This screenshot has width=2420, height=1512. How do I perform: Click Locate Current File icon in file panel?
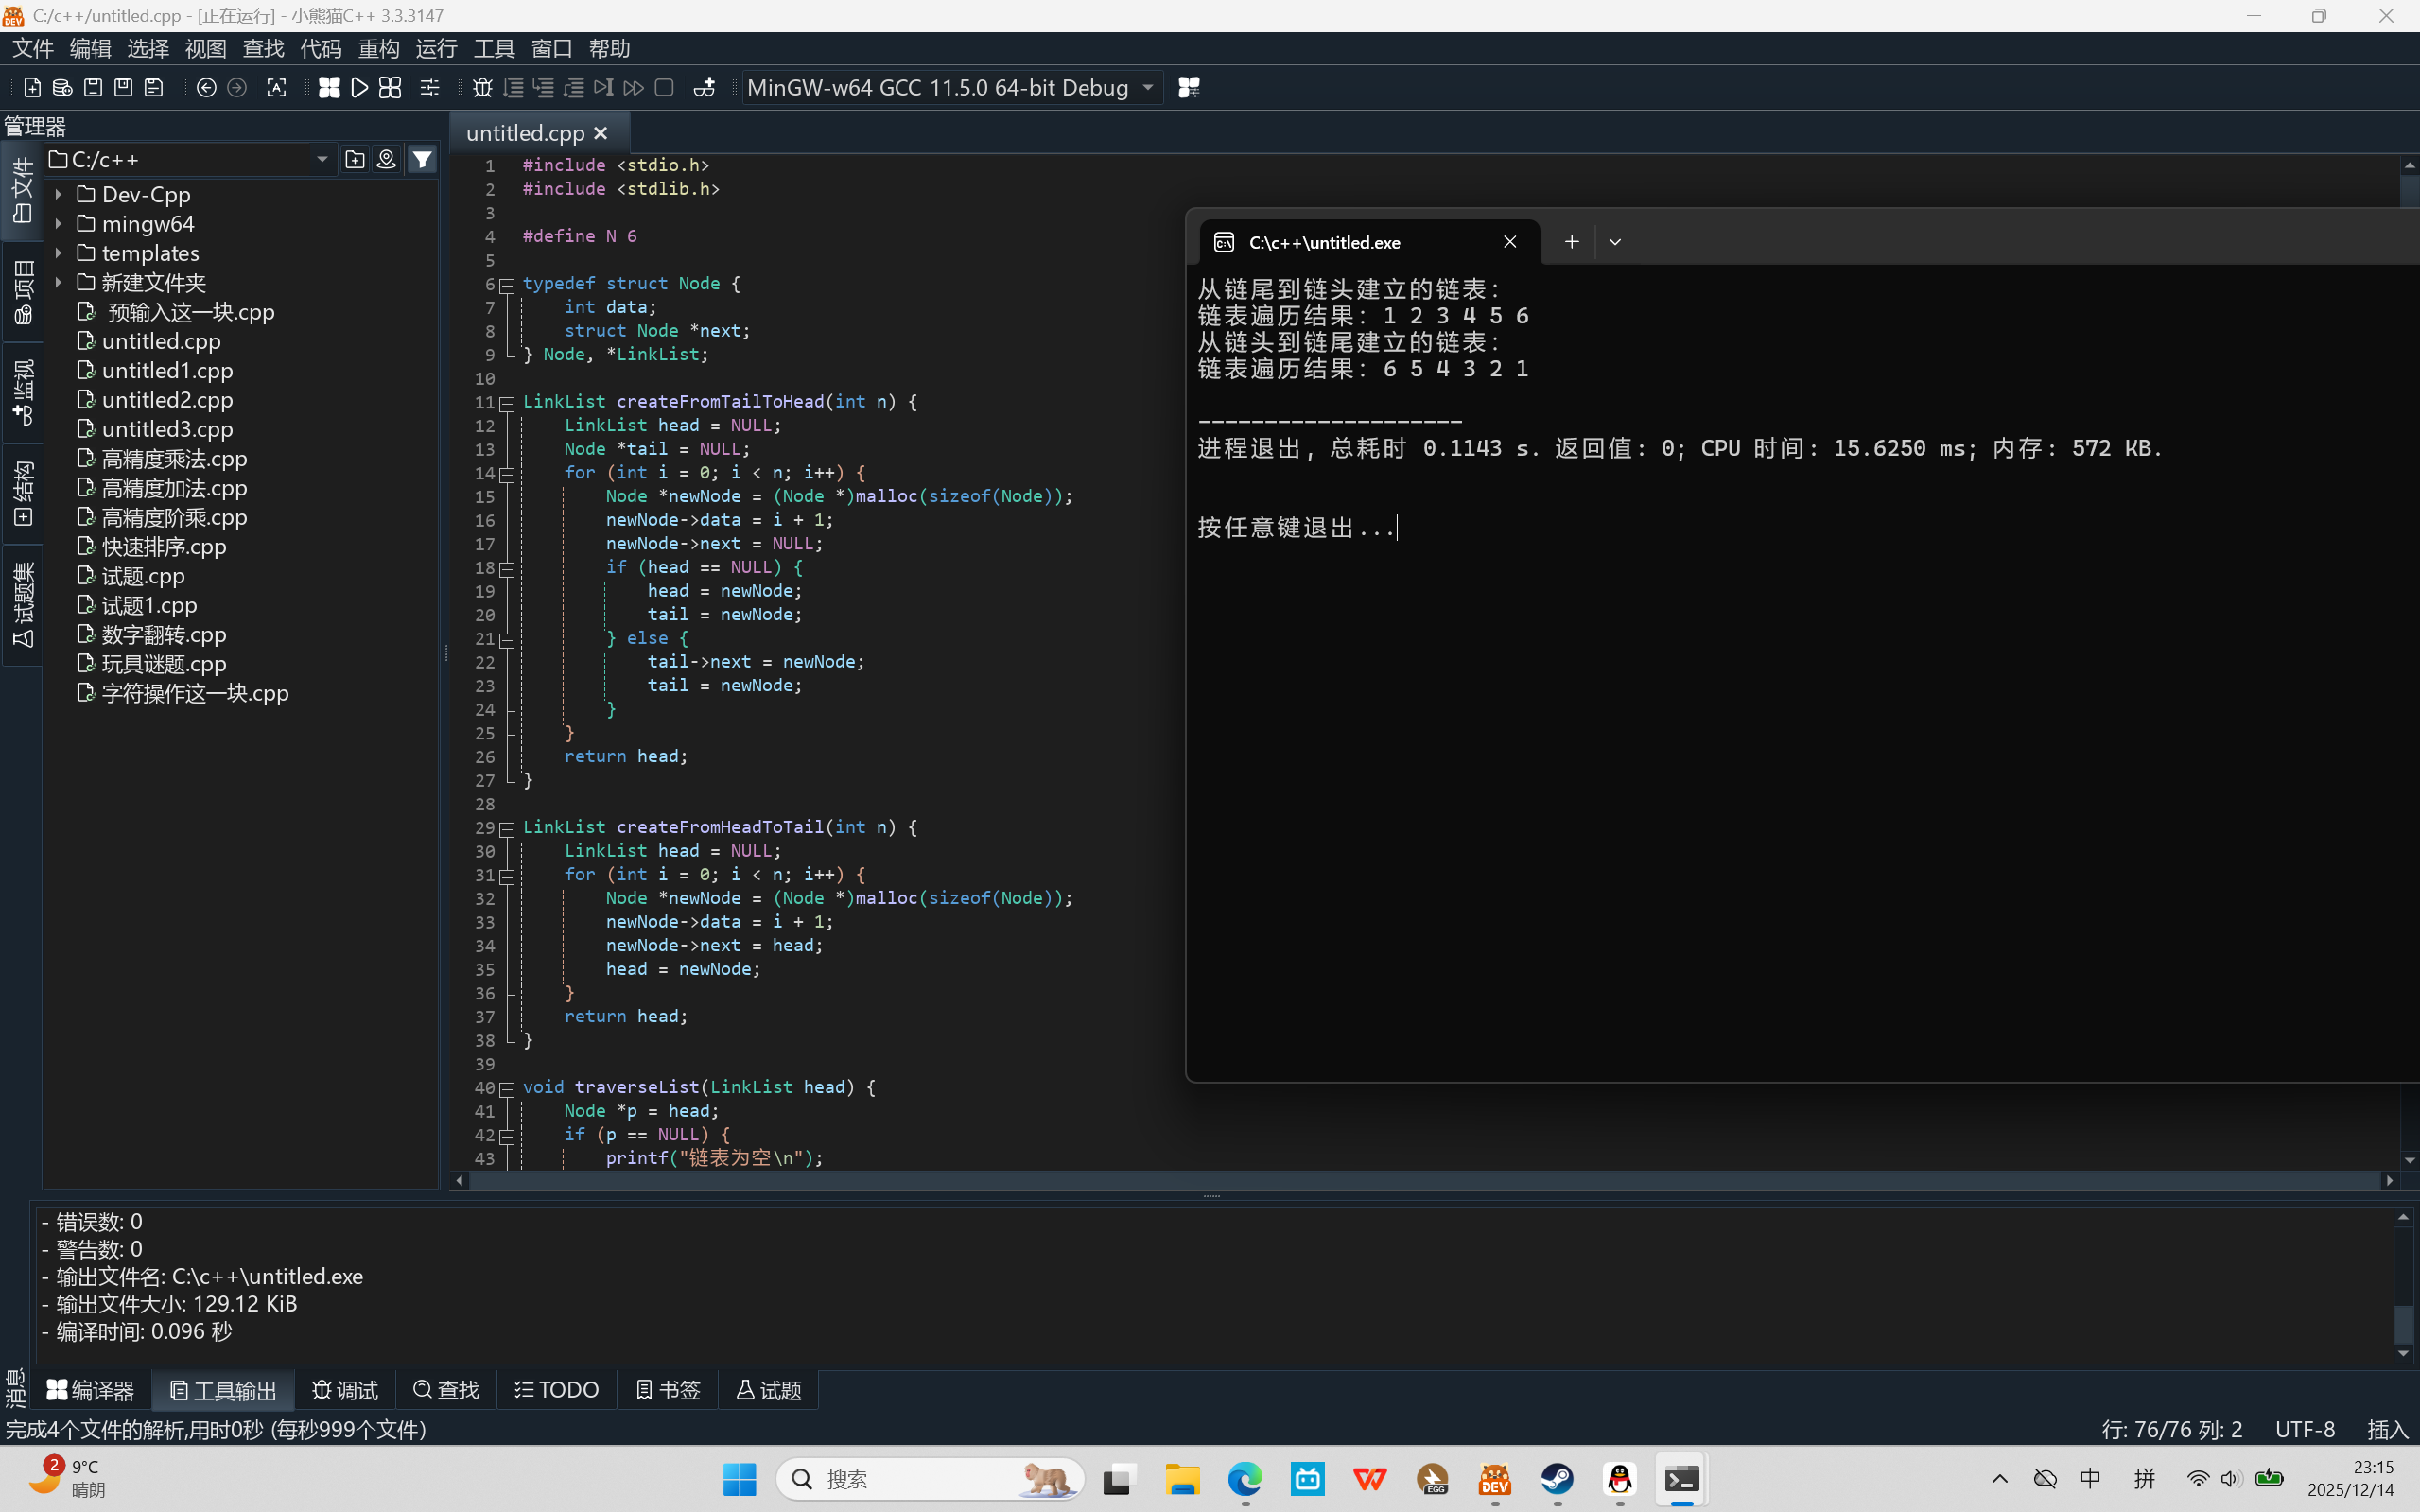(386, 159)
